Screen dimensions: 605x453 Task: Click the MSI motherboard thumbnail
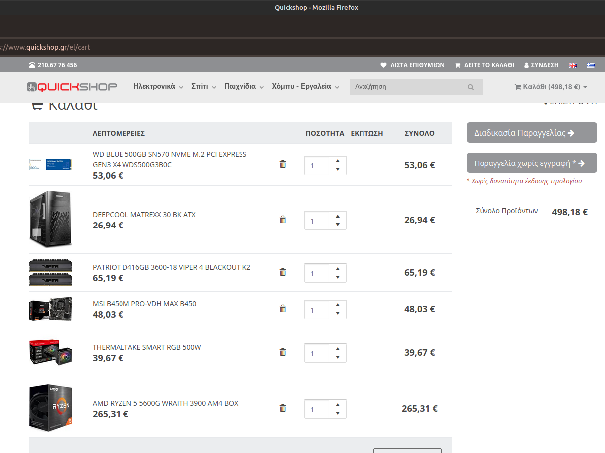[51, 309]
